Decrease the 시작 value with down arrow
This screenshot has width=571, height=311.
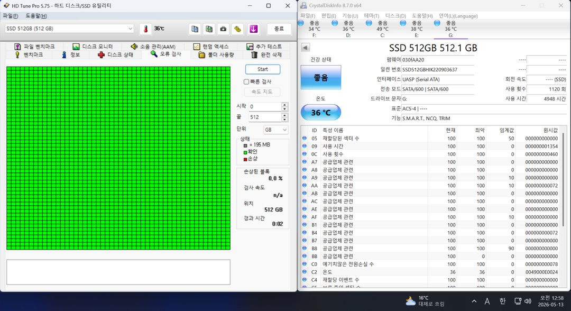[285, 108]
